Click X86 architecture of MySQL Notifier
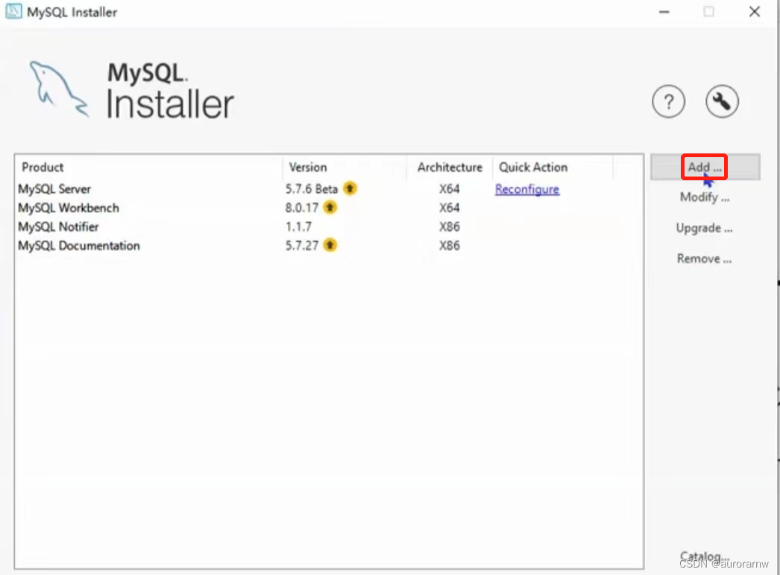 click(449, 226)
